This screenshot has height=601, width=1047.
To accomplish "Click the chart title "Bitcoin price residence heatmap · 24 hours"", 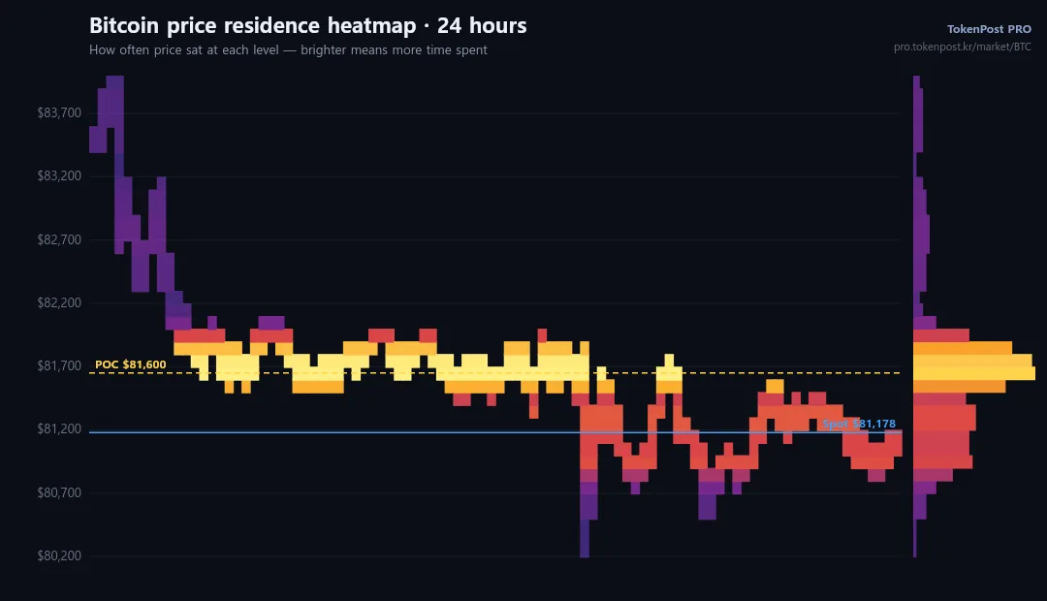I will (x=308, y=25).
